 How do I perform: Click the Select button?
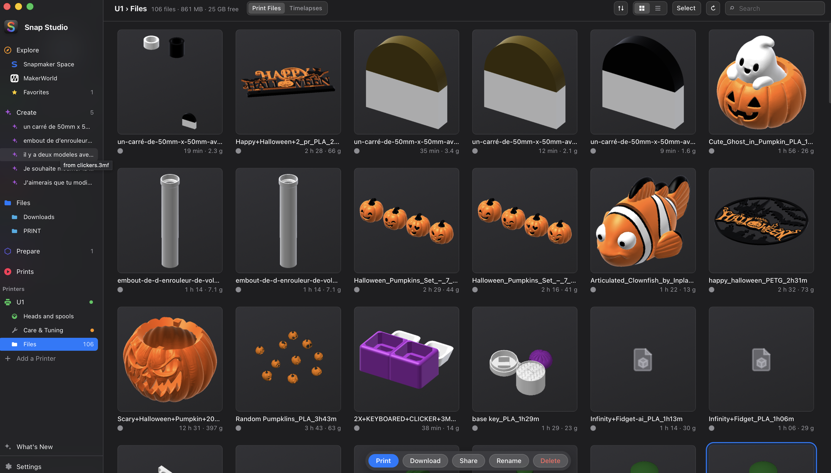[x=686, y=8]
